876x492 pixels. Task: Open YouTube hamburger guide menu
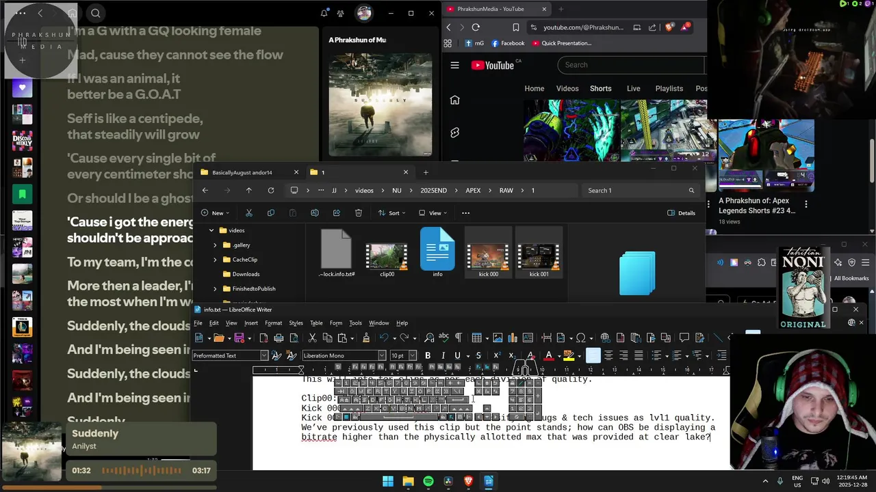pyautogui.click(x=454, y=65)
